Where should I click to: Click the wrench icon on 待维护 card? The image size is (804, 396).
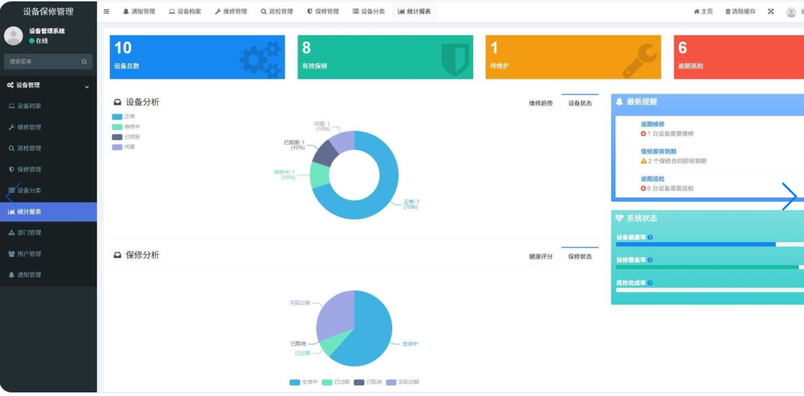point(639,60)
